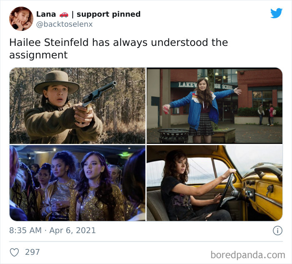Open the western photo with the revolver
Image resolution: width=292 pixels, height=264 pixels.
click(x=78, y=106)
